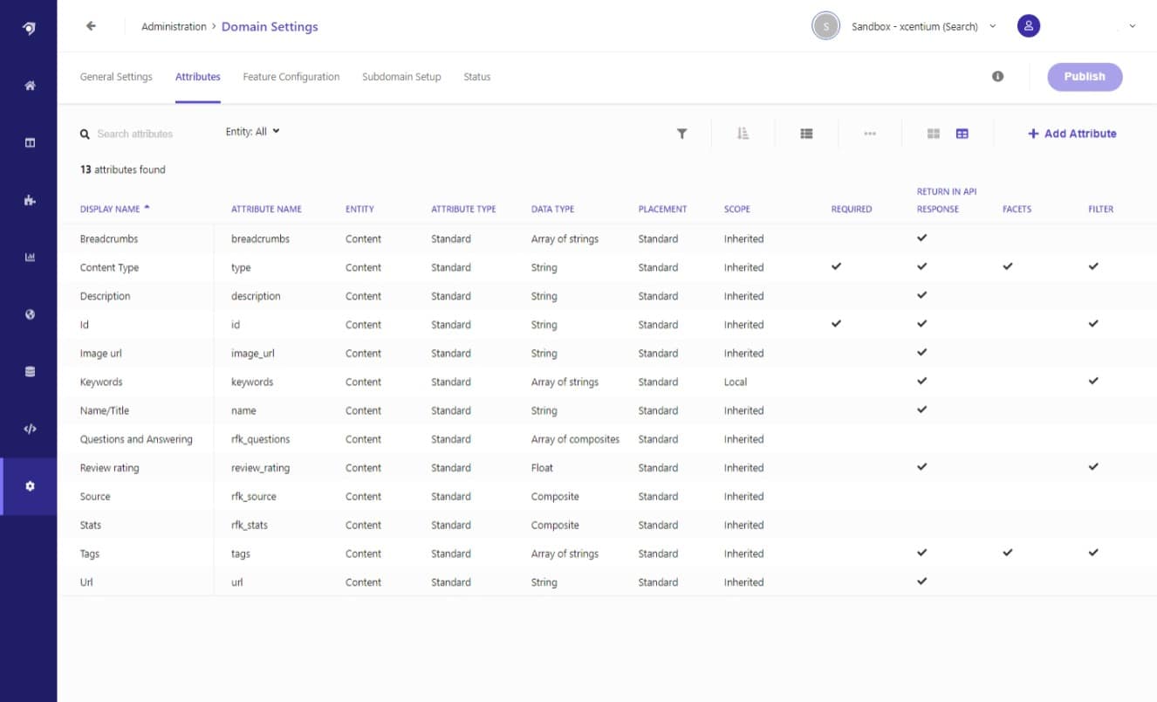Click Add Attribute
This screenshot has height=702, width=1157.
1072,134
